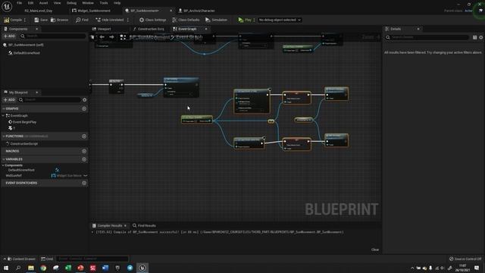Start Simulation mode
485x273 pixels.
tap(216, 20)
